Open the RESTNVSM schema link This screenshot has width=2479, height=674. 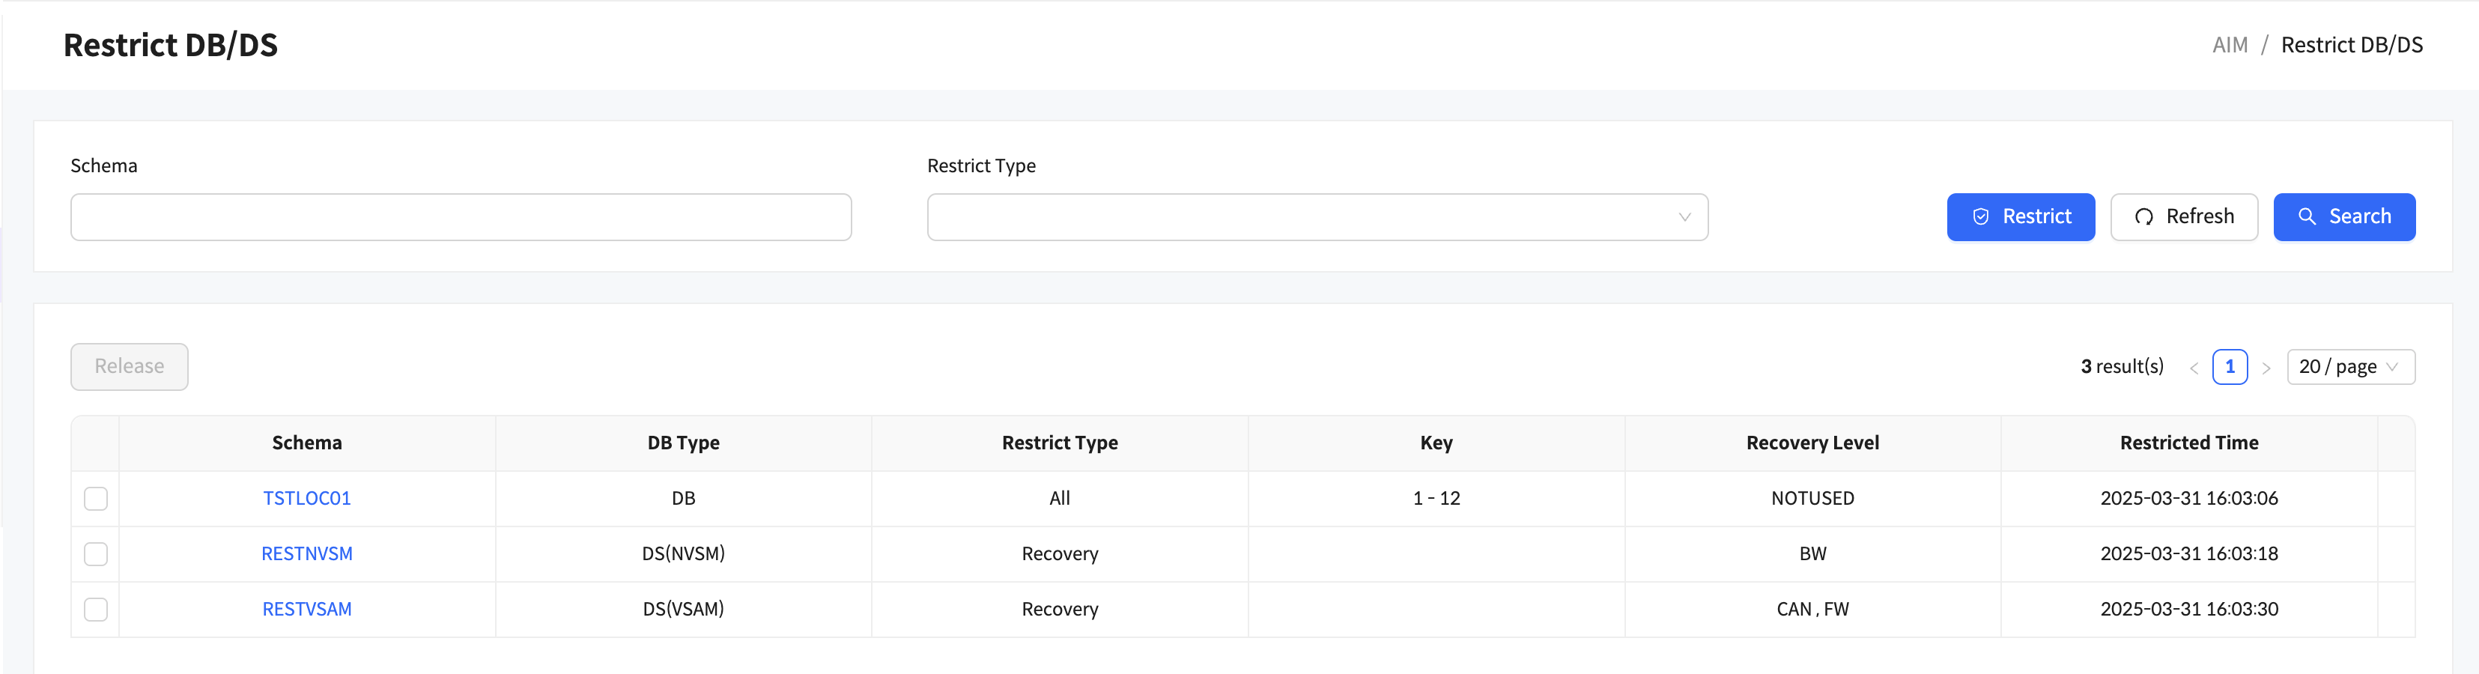pyautogui.click(x=307, y=553)
